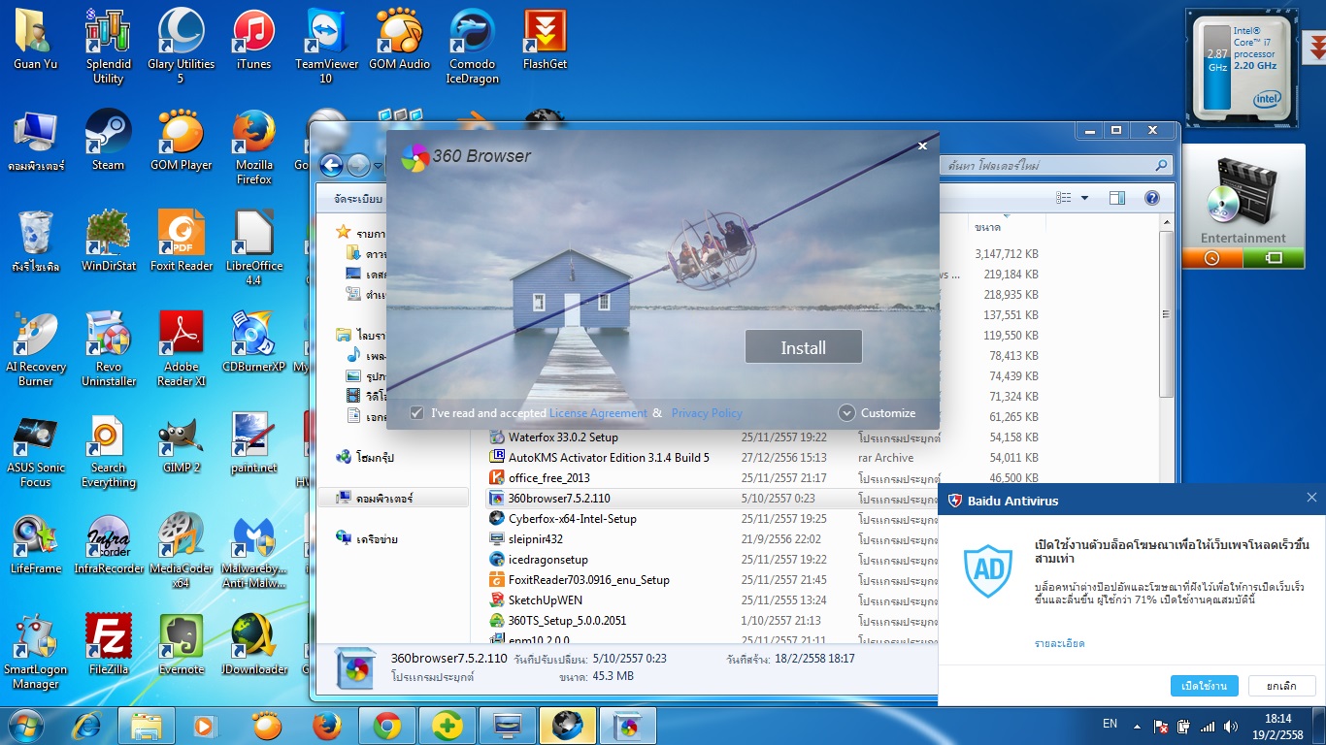1326x745 pixels.
Task: Select the Recycle Bin desktop icon
Action: click(x=36, y=242)
